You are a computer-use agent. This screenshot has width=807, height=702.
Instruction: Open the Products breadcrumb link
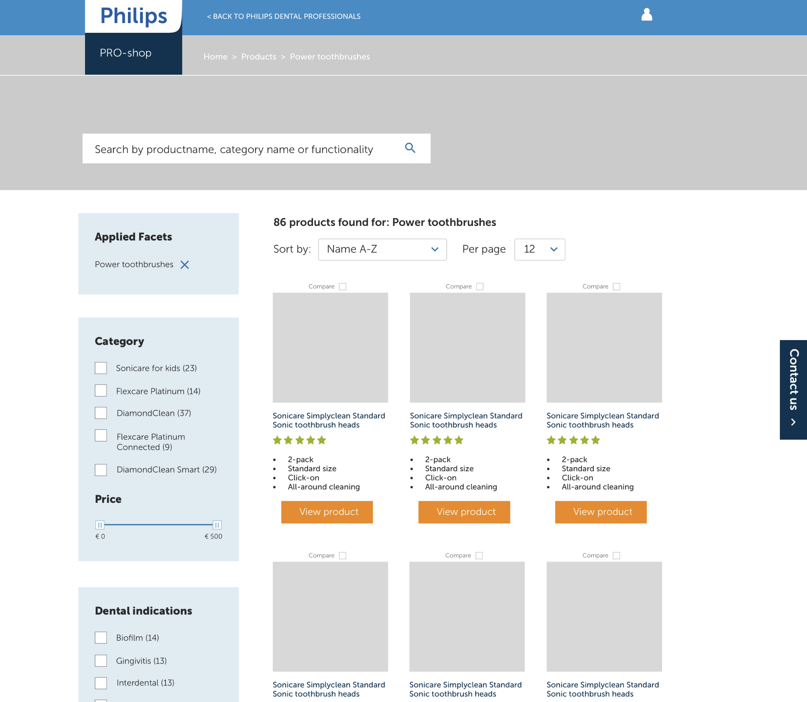[259, 57]
